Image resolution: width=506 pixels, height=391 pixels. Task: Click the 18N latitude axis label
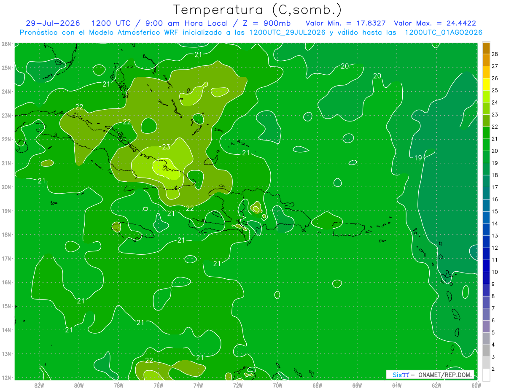pyautogui.click(x=6, y=235)
